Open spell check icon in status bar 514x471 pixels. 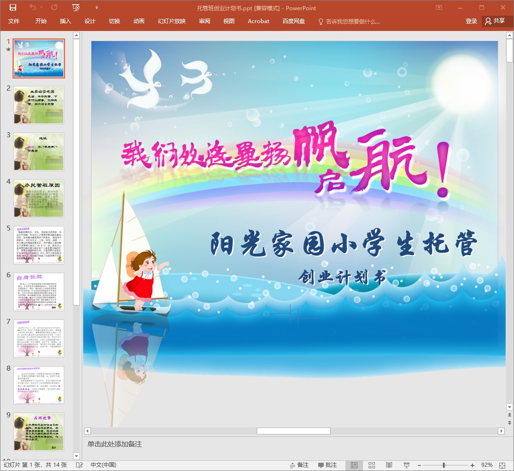pyautogui.click(x=79, y=465)
